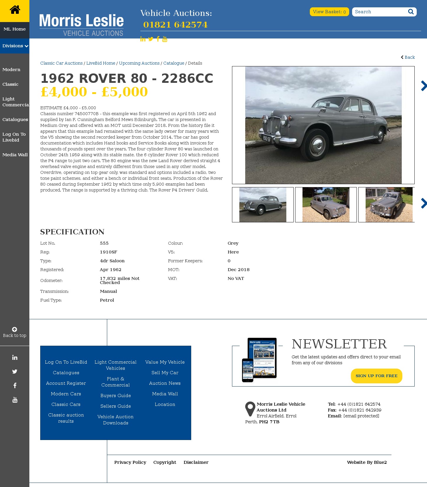
Task: Click the main Rover 80 photo
Action: coord(323,125)
